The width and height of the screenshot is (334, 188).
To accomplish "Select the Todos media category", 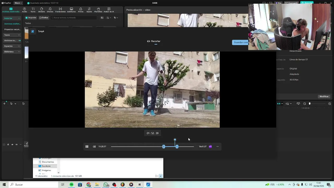I will [28, 23].
